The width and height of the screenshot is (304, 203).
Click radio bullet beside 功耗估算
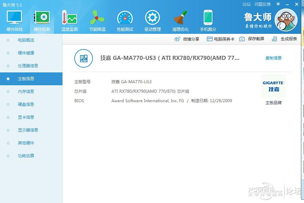pos(8,156)
